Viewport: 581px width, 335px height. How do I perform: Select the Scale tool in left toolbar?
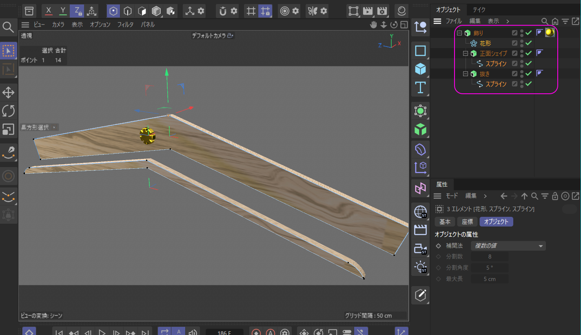click(9, 129)
